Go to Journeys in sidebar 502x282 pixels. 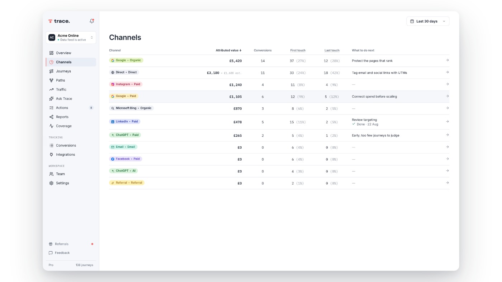(x=71, y=71)
